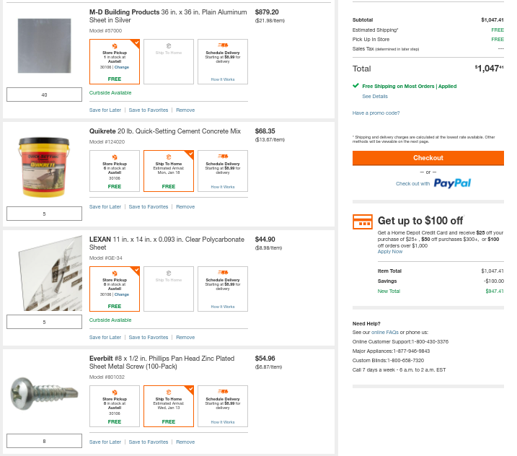
Task: Click the Quikrete cement bucket product image
Action: 44,165
